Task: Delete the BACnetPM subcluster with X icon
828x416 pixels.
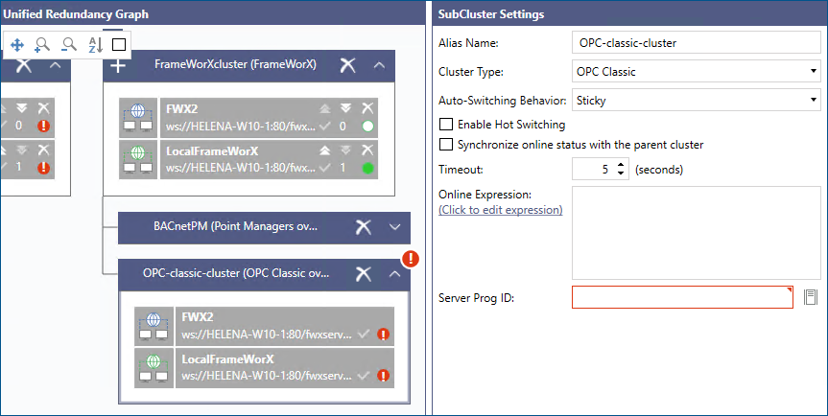Action: point(363,227)
